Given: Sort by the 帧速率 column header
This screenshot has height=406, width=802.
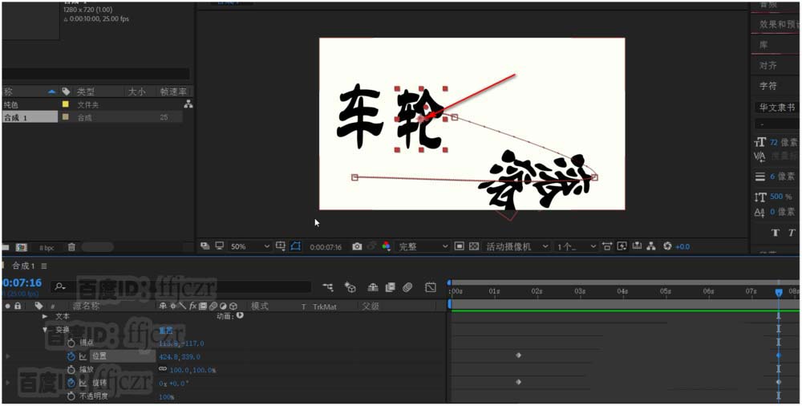Looking at the screenshot, I should click(173, 91).
